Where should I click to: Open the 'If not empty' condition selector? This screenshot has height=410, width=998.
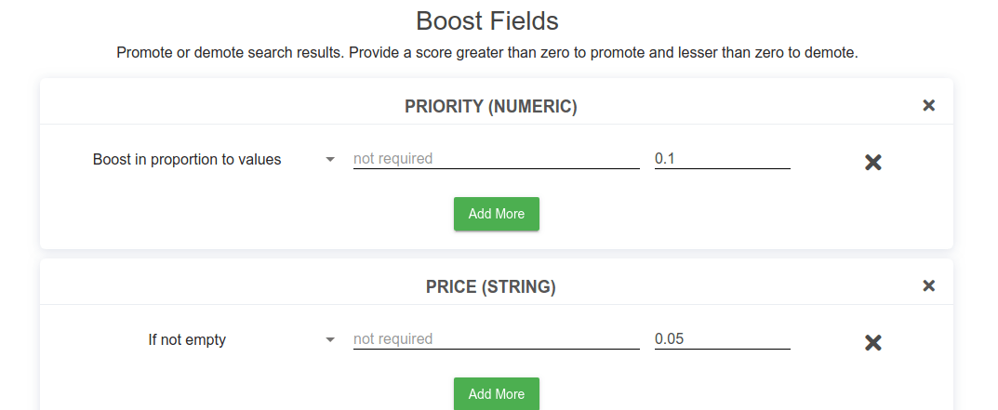coord(187,340)
